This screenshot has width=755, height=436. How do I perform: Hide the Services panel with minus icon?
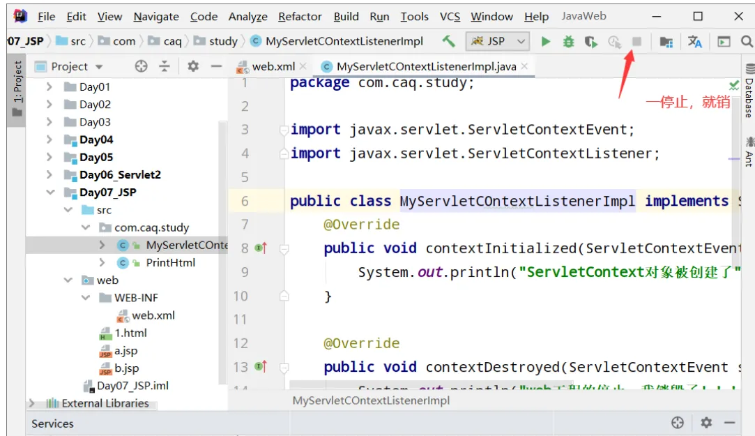coord(729,423)
